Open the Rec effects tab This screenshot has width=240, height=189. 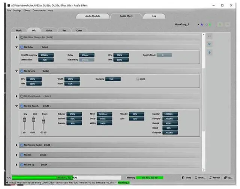point(64,30)
